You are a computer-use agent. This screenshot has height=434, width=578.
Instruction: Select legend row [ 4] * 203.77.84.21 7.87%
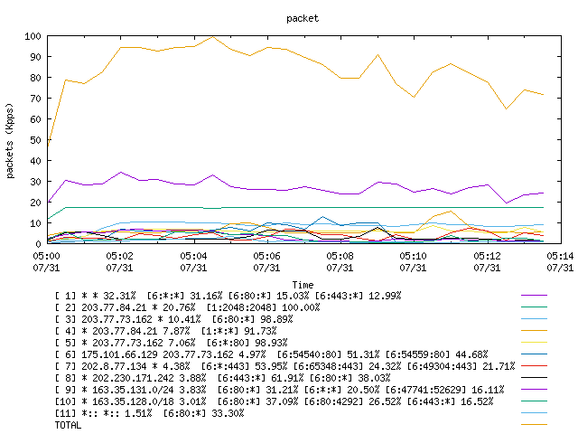[x=165, y=331]
